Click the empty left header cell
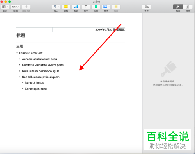195x154 pixels. coord(34,30)
